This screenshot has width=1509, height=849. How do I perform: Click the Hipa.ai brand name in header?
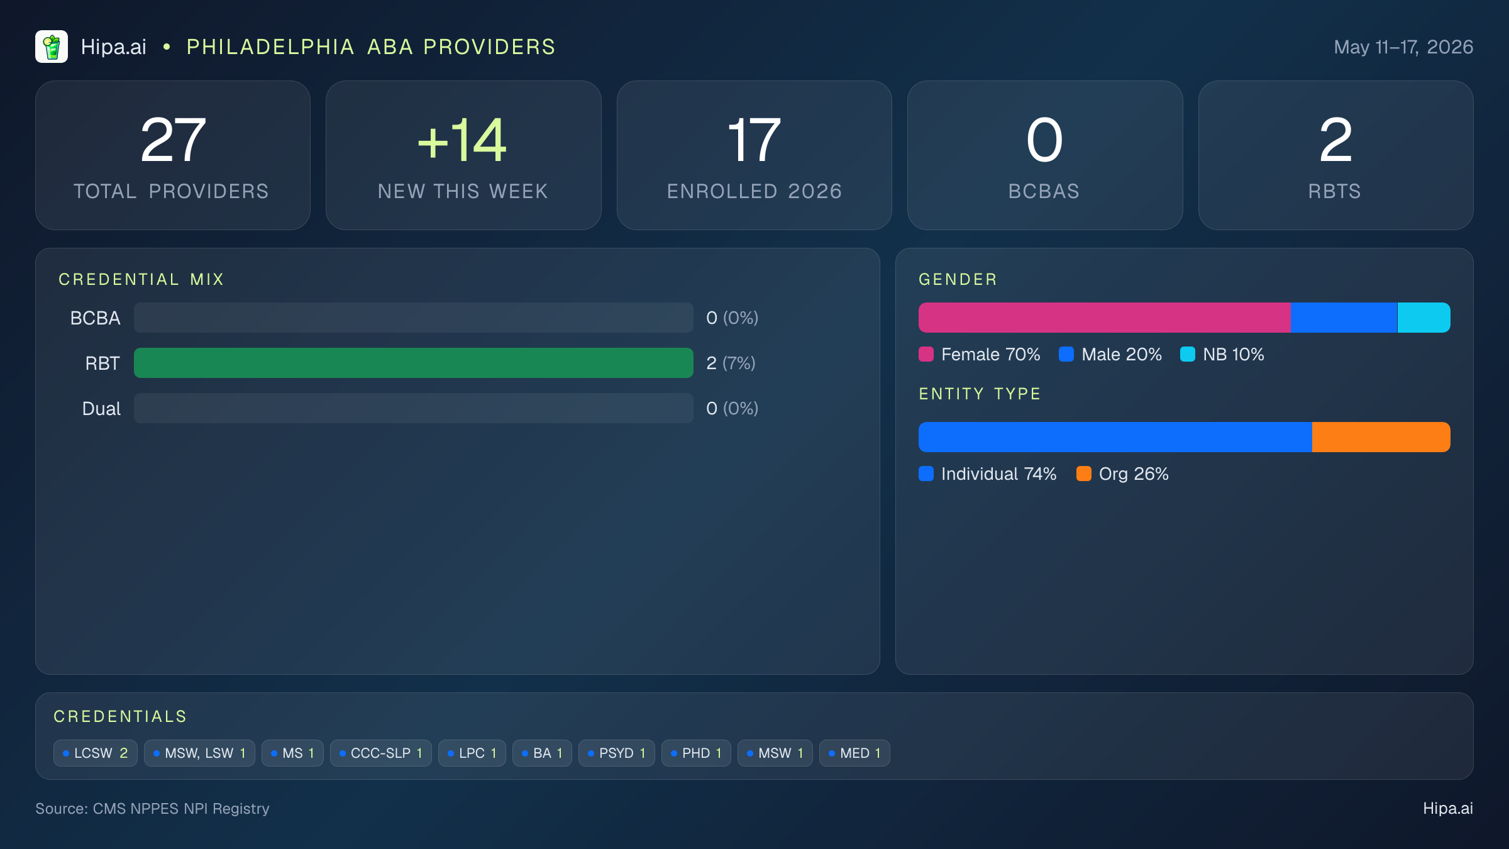point(113,47)
